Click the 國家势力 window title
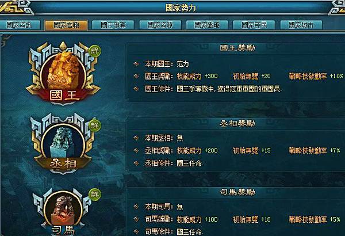 181,8
